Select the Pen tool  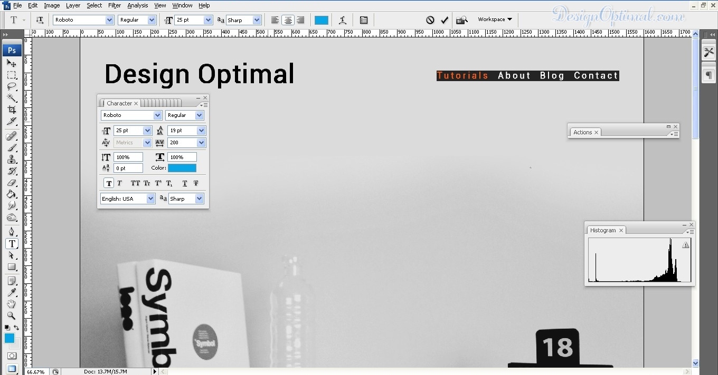[x=12, y=232]
